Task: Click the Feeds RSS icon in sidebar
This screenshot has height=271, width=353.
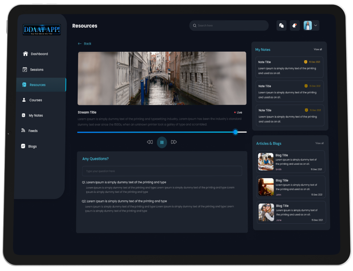Action: 24,131
